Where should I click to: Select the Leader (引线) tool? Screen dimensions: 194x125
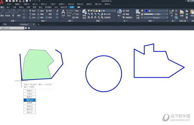coord(75,14)
